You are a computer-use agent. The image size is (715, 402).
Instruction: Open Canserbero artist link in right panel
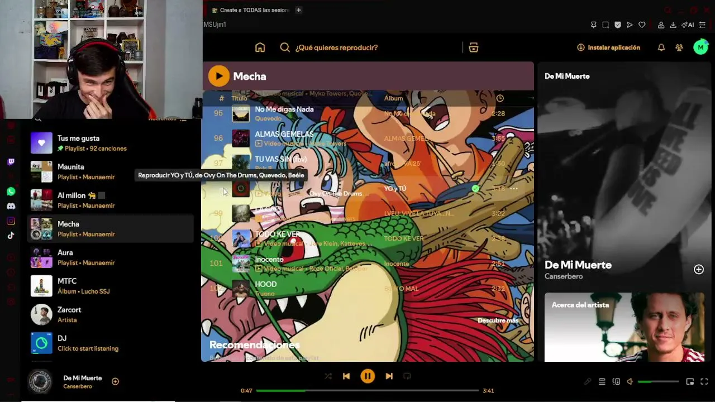(564, 276)
